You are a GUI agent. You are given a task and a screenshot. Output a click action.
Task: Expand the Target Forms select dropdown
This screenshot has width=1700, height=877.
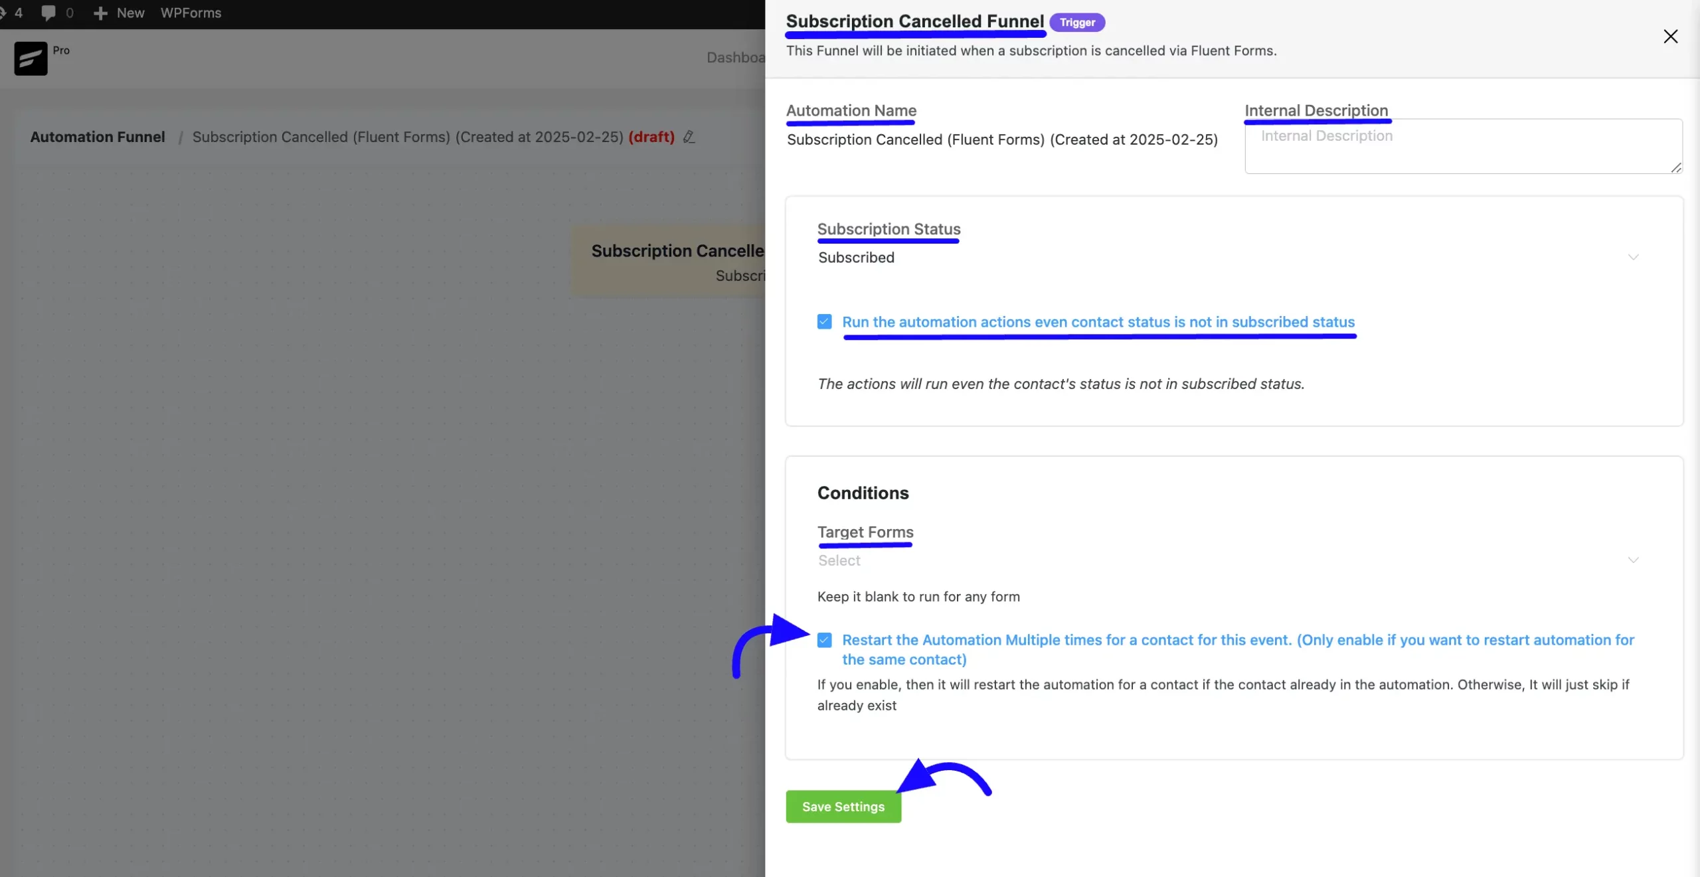coord(1229,560)
